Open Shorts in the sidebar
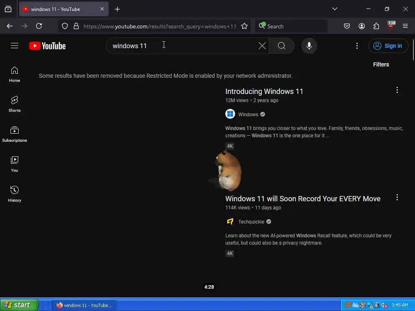Screen dimensions: 415x311 point(15,104)
